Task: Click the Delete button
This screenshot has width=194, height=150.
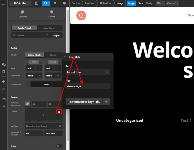Action: 52,14
